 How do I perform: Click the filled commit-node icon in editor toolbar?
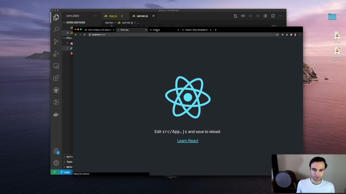pos(243,16)
